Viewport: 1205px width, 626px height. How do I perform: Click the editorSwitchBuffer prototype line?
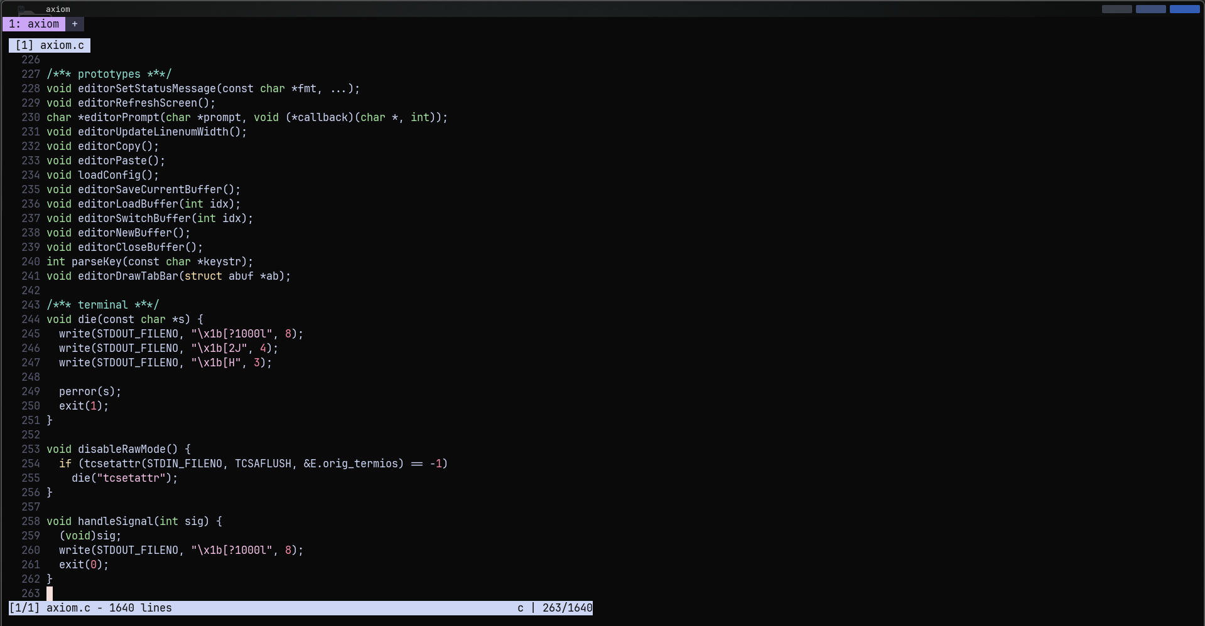pyautogui.click(x=149, y=218)
